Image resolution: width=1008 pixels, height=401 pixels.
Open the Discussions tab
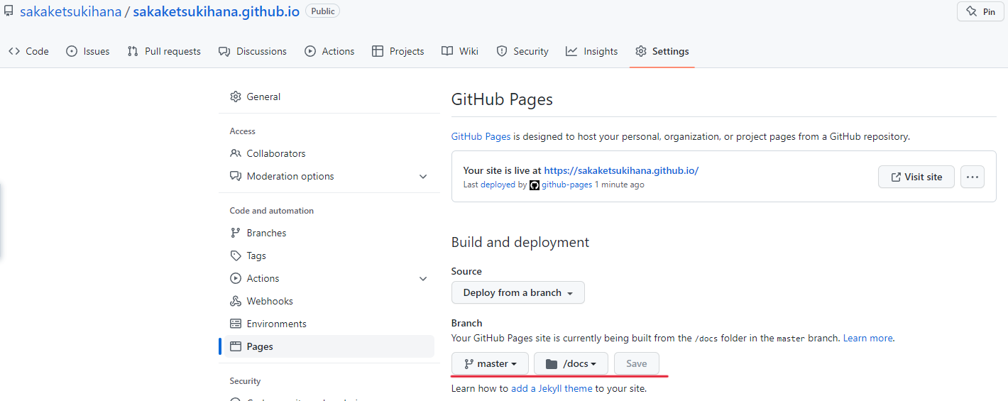tap(253, 51)
